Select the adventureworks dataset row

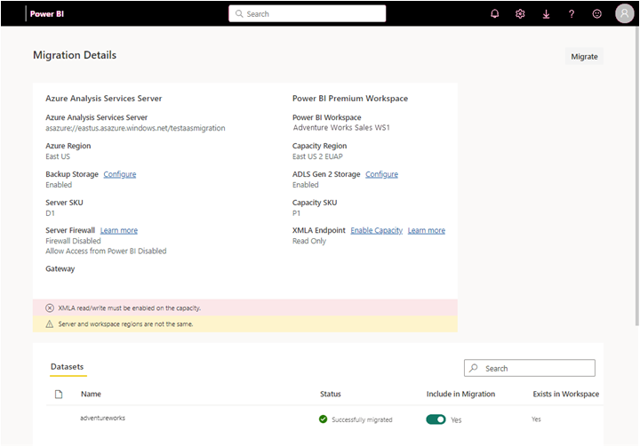[102, 418]
